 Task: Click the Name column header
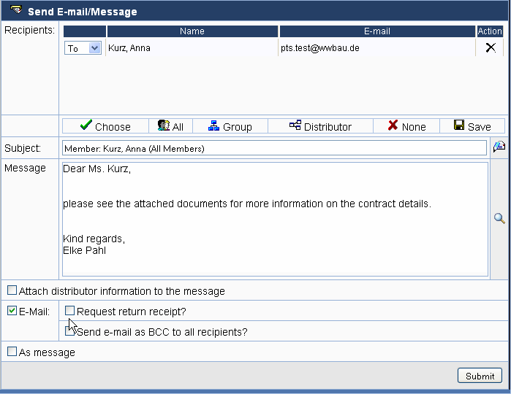(x=192, y=31)
